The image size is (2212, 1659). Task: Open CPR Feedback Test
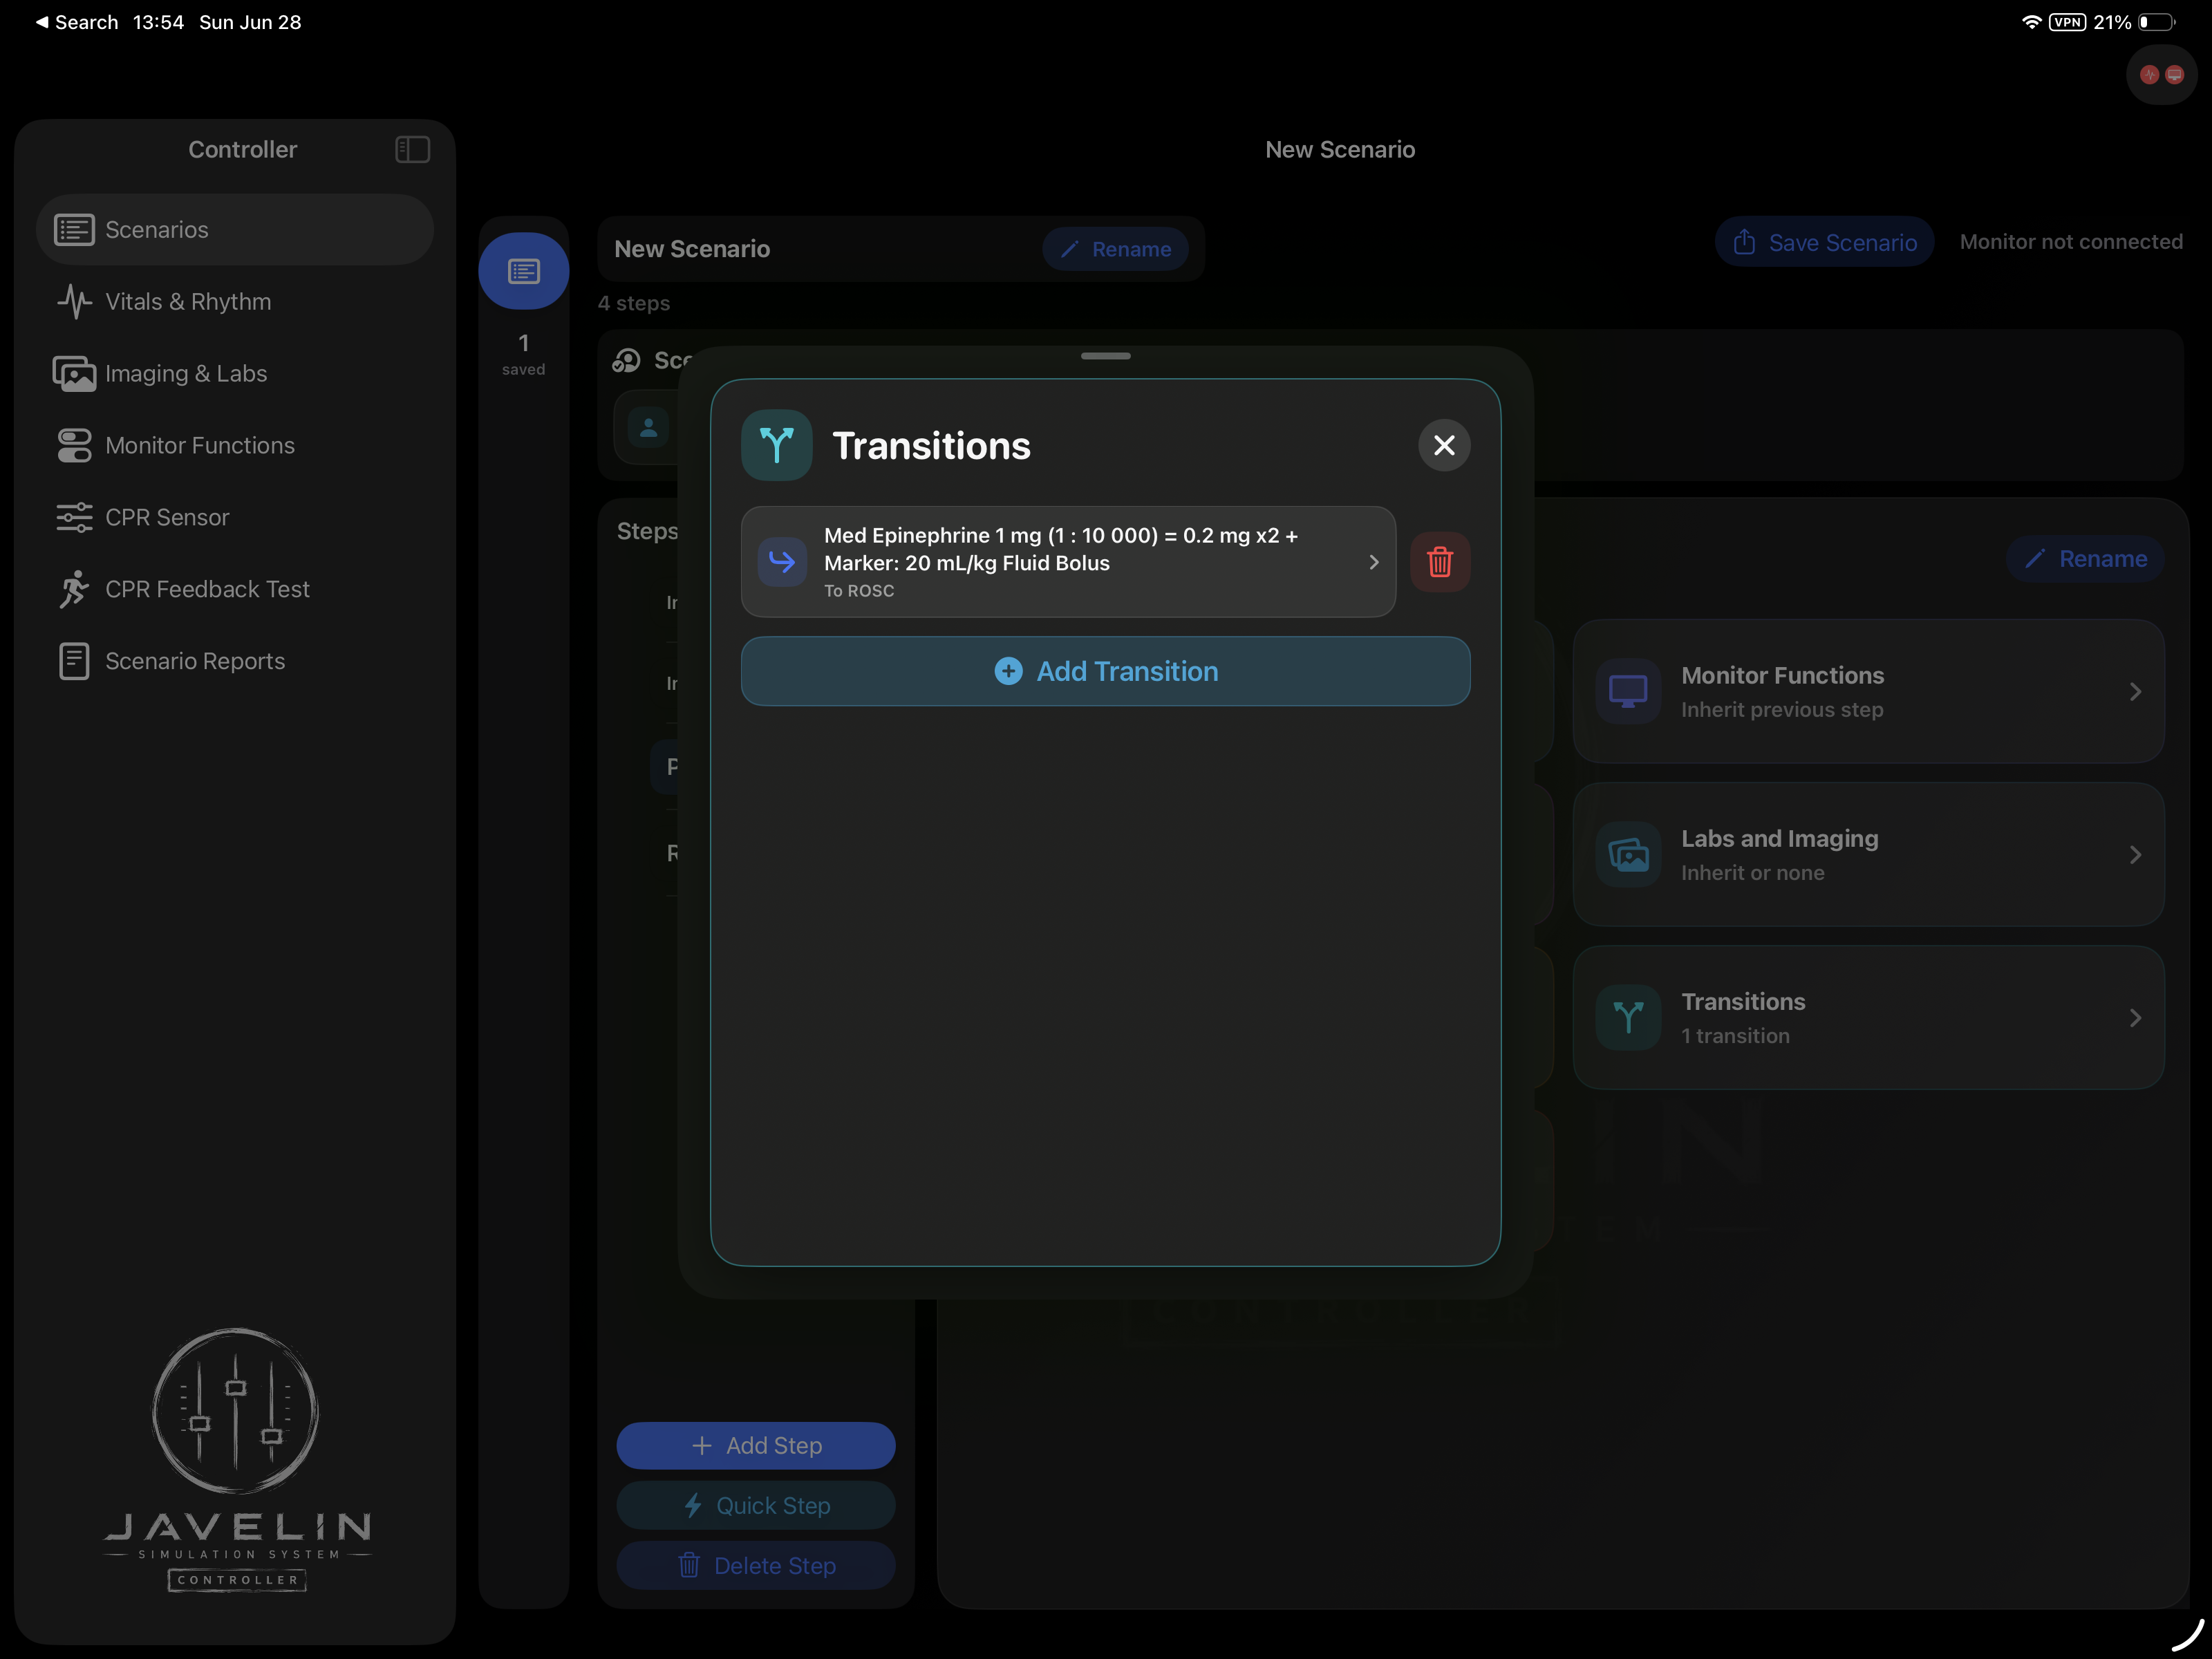[235, 589]
